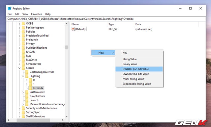Expand the Security and Maintenance key
The image size is (211, 127).
click(19, 108)
